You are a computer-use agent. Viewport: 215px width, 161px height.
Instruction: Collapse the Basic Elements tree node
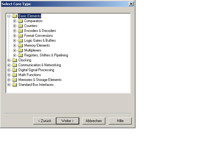(x=9, y=16)
